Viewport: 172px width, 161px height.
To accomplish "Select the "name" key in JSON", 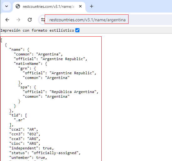I will [16, 49].
